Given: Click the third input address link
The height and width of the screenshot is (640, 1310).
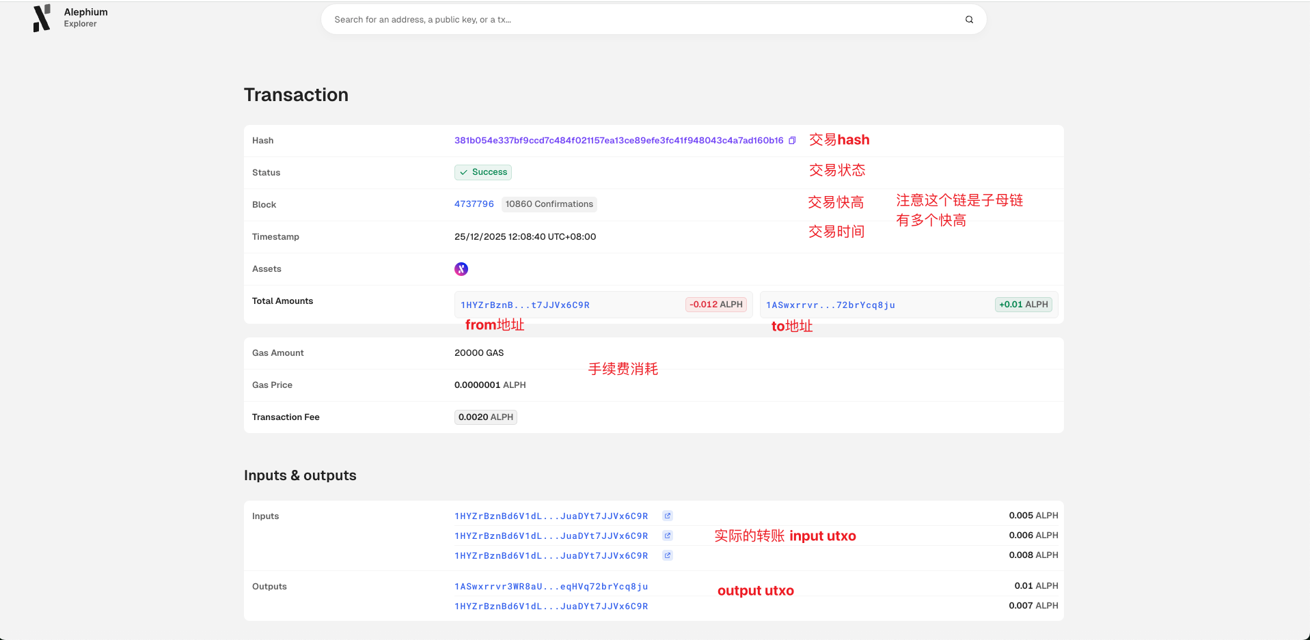Looking at the screenshot, I should (551, 556).
